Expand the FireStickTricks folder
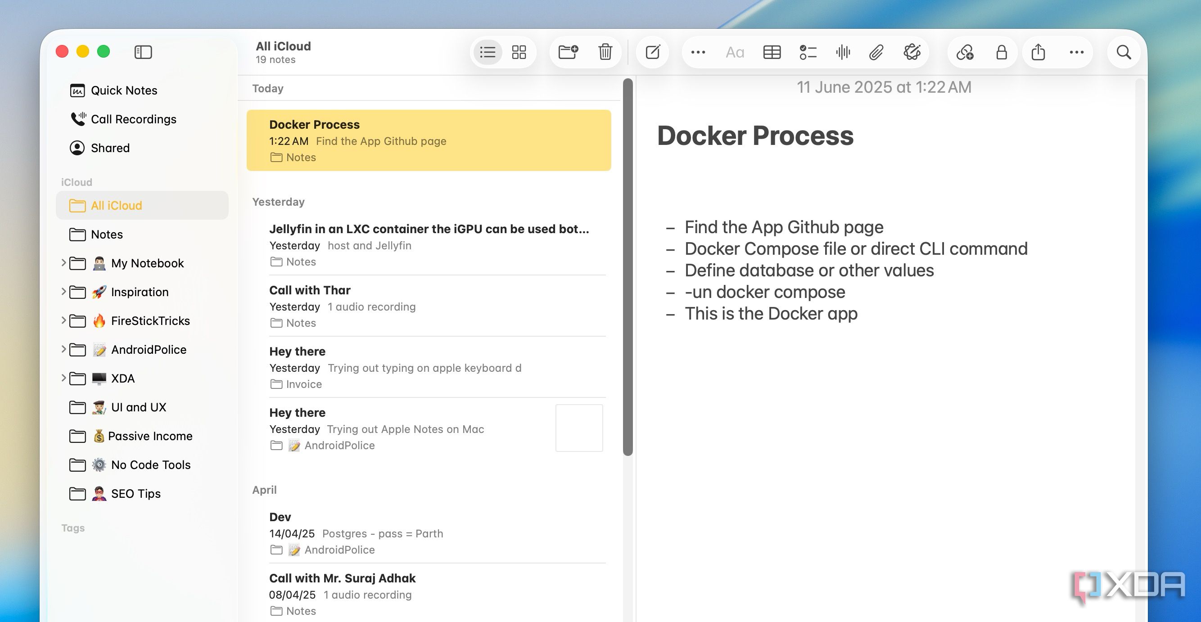Image resolution: width=1201 pixels, height=622 pixels. (63, 321)
